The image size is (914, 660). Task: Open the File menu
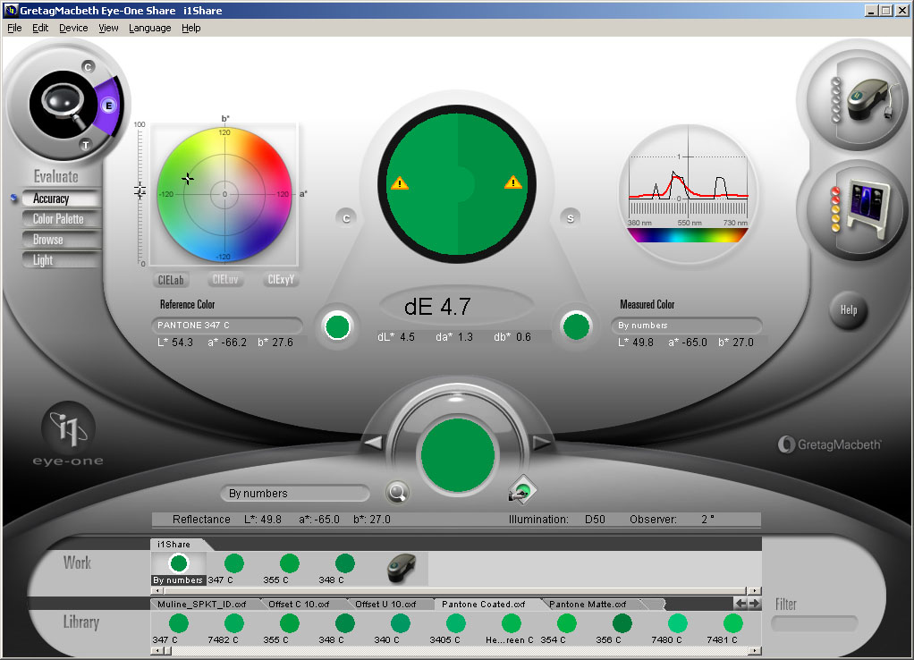pos(14,28)
